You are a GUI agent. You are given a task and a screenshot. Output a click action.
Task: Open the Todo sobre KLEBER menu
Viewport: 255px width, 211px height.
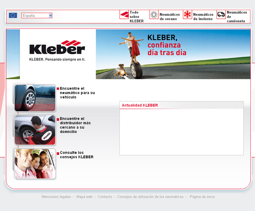(x=137, y=17)
